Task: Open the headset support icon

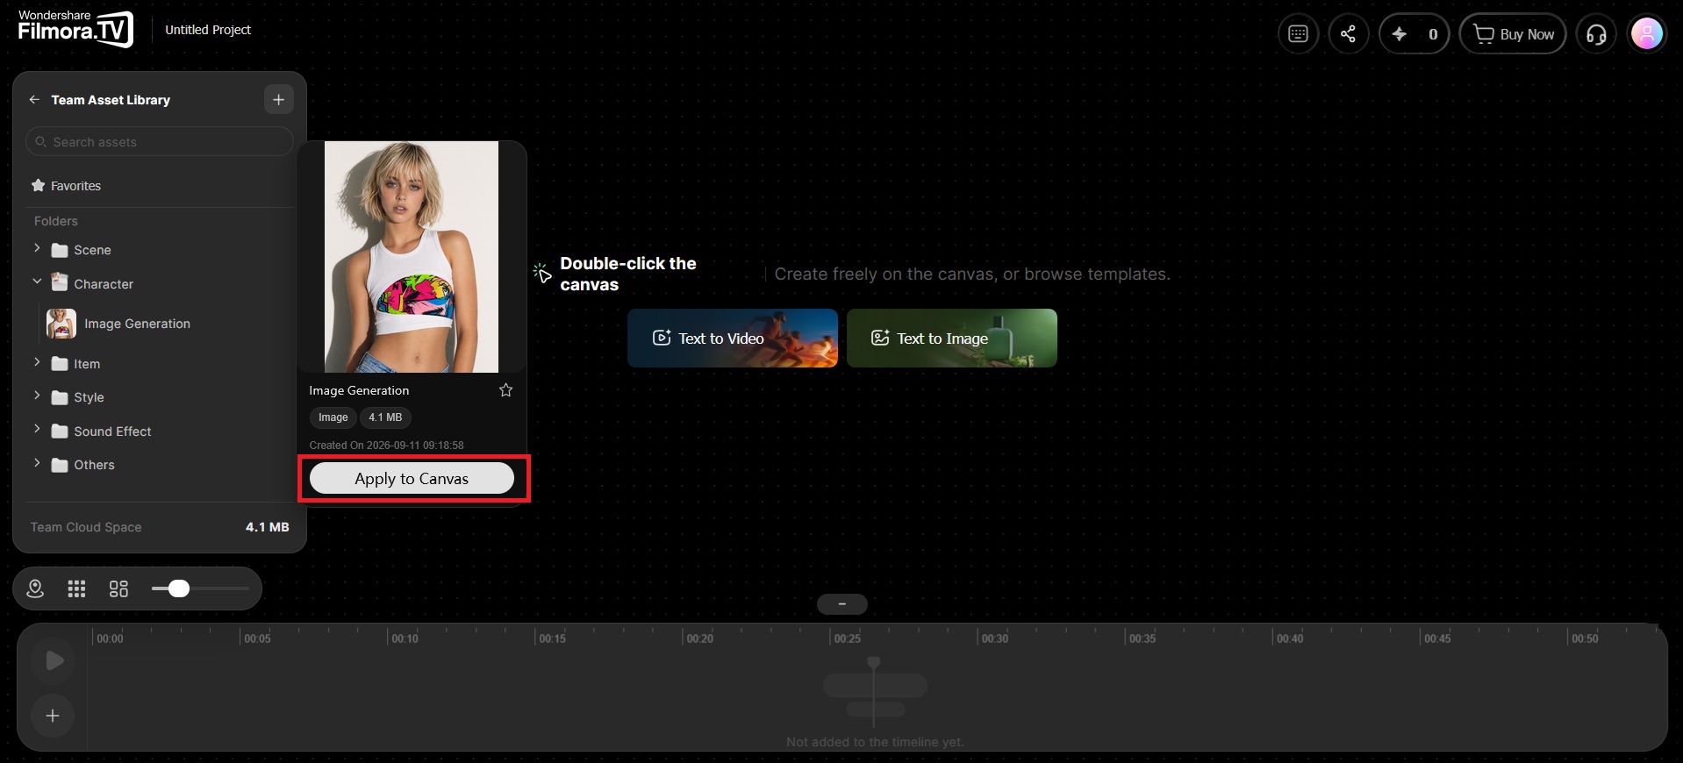Action: point(1596,34)
